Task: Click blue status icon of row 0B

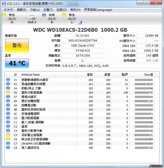Action: click(x=8, y=110)
